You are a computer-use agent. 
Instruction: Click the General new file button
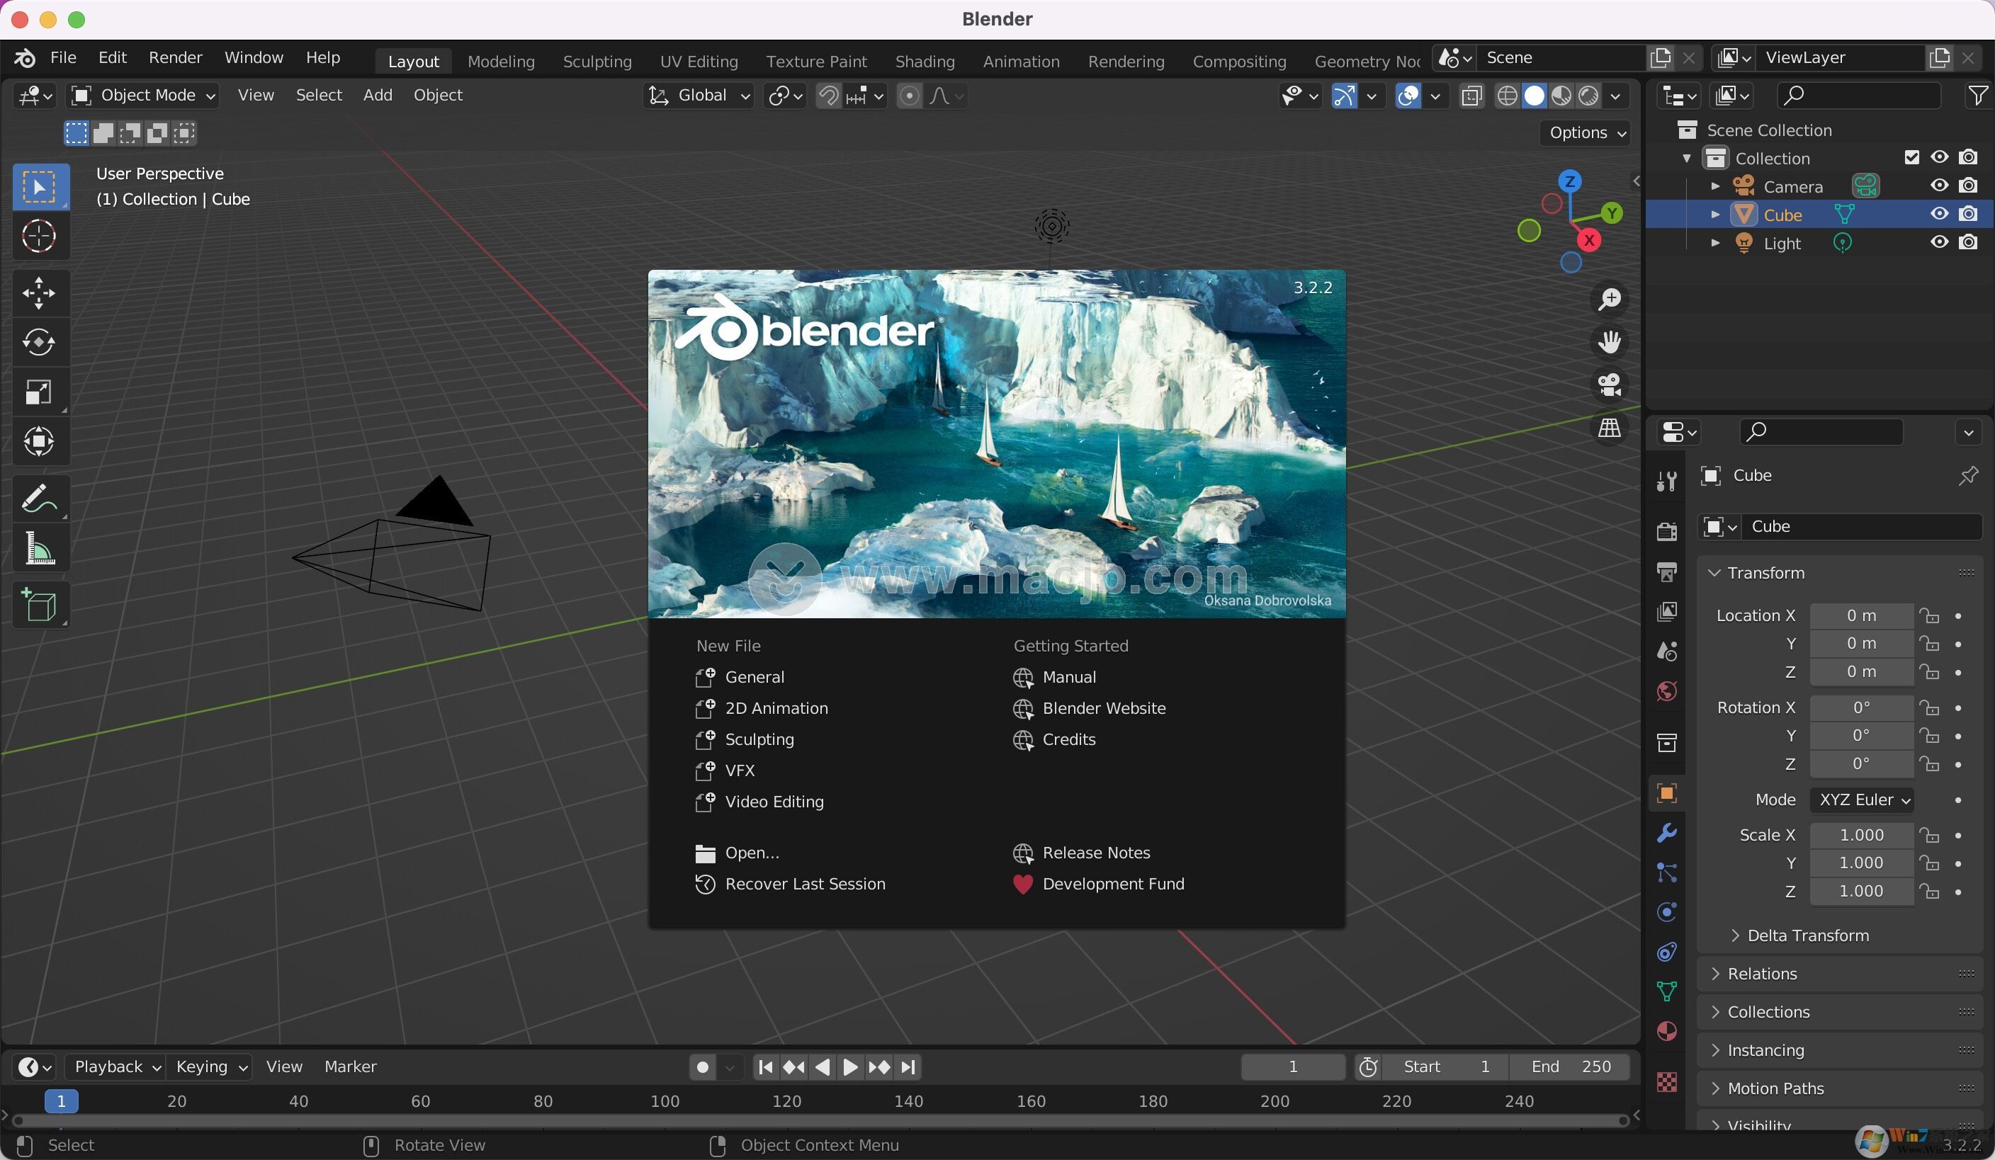click(755, 677)
